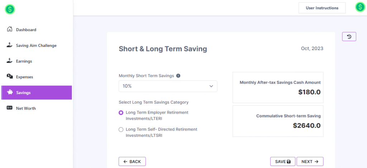Open the Earnings menu item
Screen dimensions: 367x168
point(24,61)
